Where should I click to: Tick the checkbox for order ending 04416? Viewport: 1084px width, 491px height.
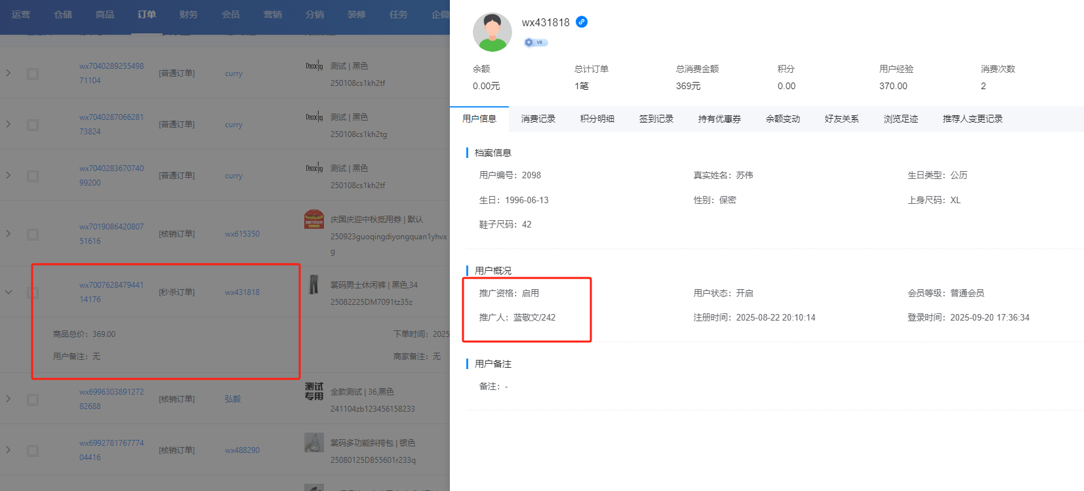coord(33,450)
